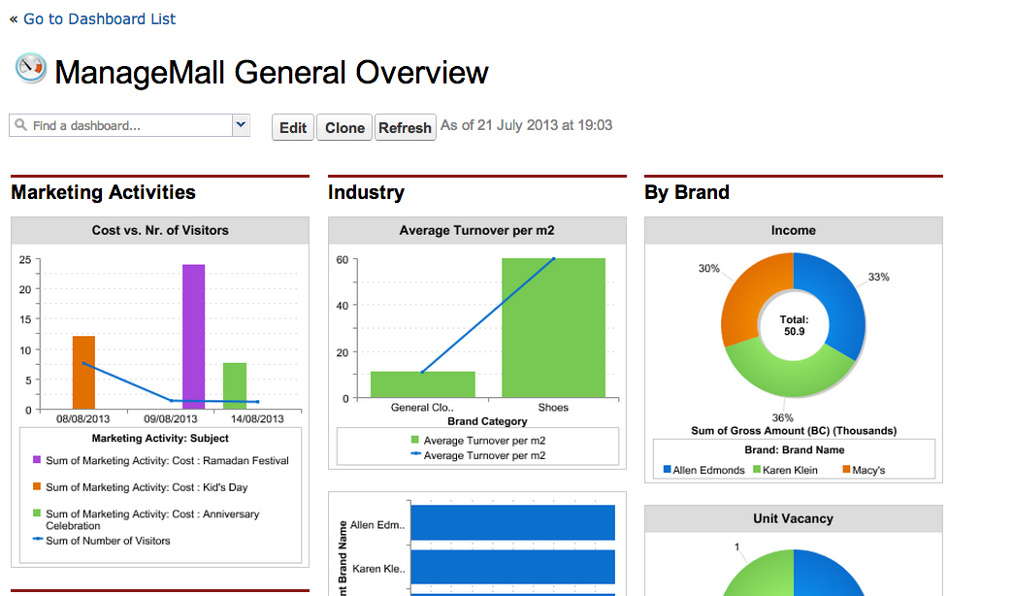Click the green Anniversary Celebration legend swatch
Viewport: 1013px width, 596px height.
tap(37, 513)
